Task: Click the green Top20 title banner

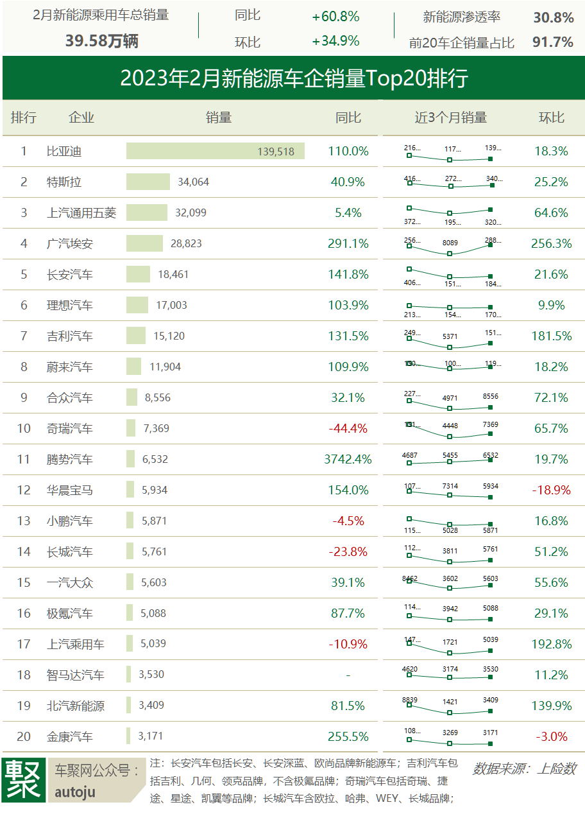Action: (x=294, y=78)
